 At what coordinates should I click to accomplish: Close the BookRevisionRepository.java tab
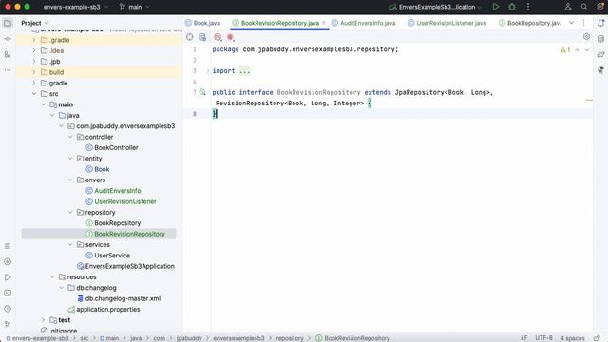(x=324, y=23)
